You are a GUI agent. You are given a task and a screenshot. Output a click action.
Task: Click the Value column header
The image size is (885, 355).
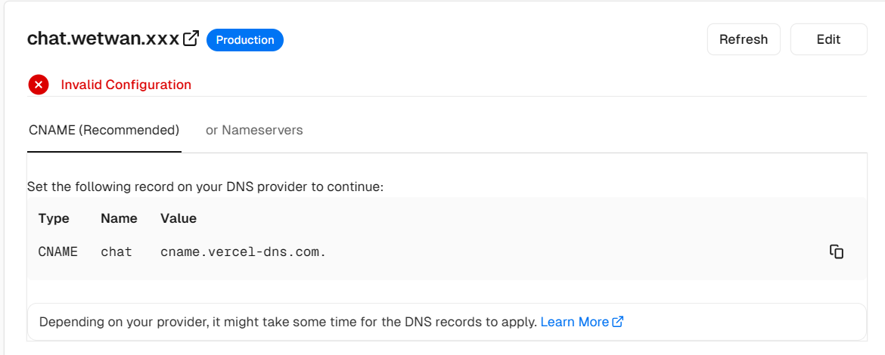point(179,218)
